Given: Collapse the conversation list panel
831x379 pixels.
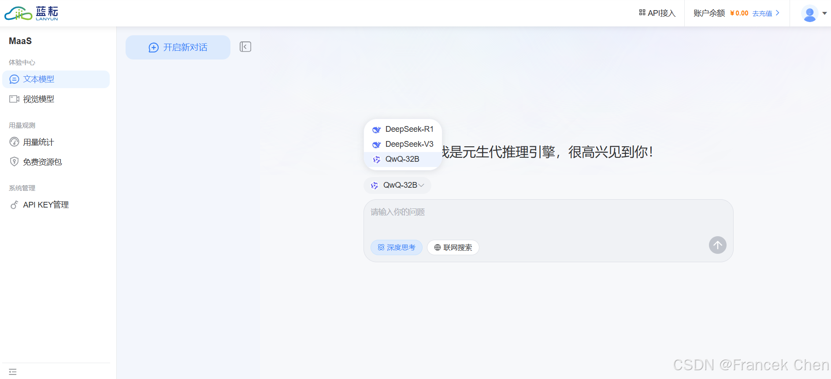Looking at the screenshot, I should pos(245,47).
